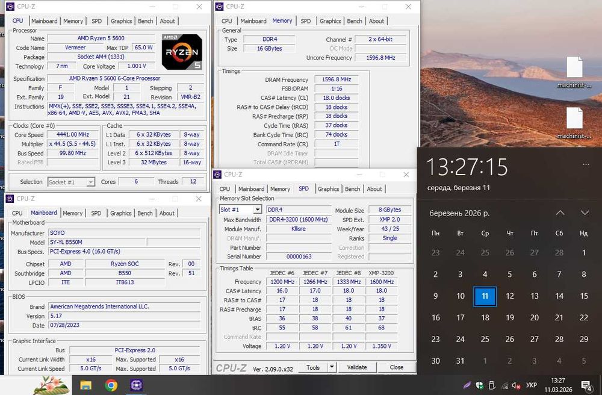Click the Kllisre module manufacturer field
The width and height of the screenshot is (602, 395).
click(299, 229)
